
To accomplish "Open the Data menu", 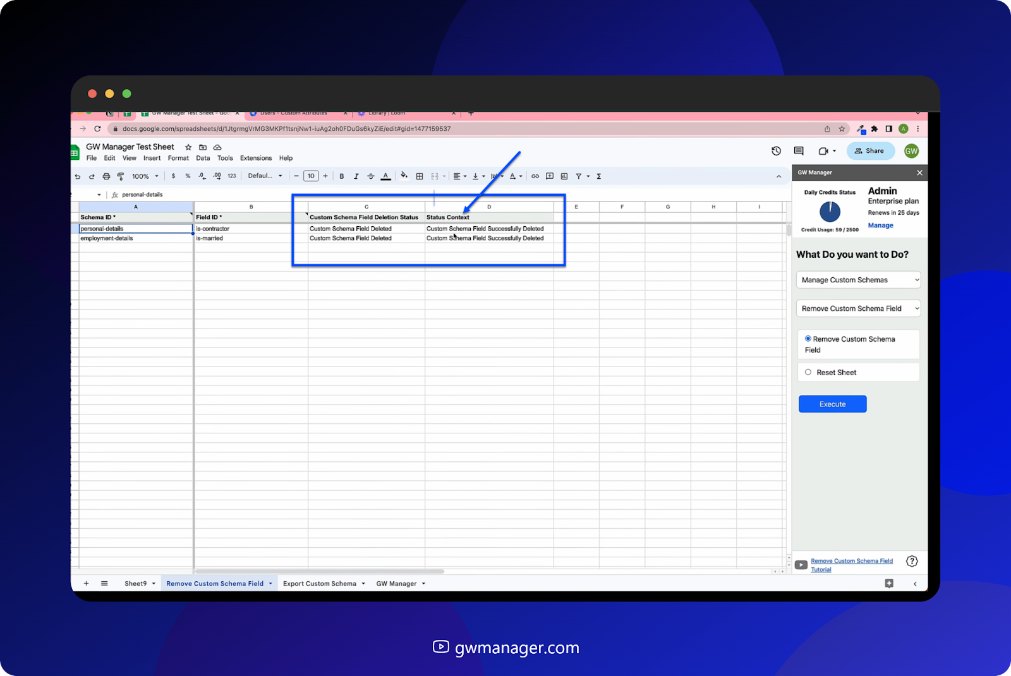I will pos(203,159).
